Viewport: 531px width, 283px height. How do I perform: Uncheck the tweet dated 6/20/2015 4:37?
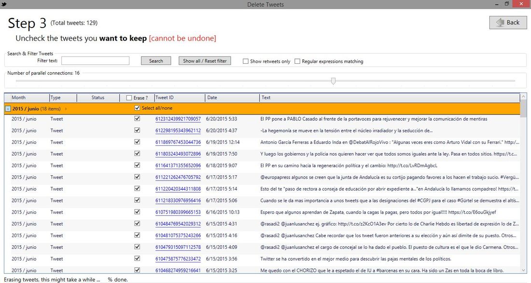point(137,130)
